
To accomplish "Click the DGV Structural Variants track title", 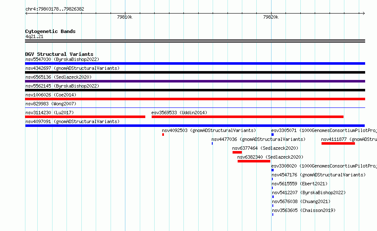I will pos(59,54).
